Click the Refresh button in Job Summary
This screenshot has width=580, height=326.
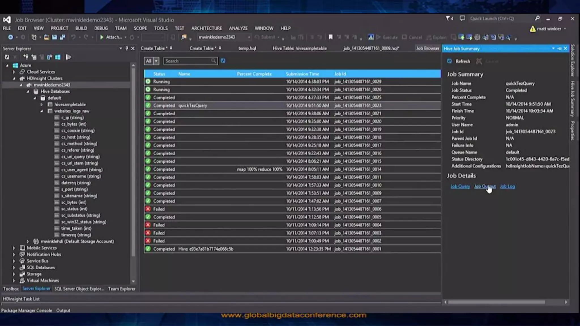point(459,61)
